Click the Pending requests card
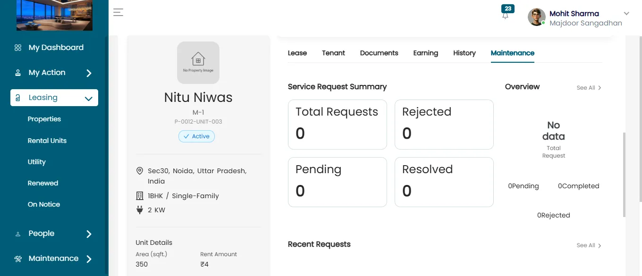The height and width of the screenshot is (276, 642). (x=338, y=182)
